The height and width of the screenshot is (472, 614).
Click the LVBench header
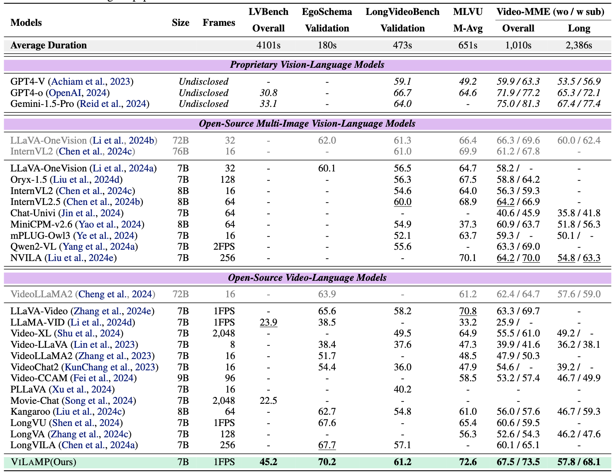point(269,12)
